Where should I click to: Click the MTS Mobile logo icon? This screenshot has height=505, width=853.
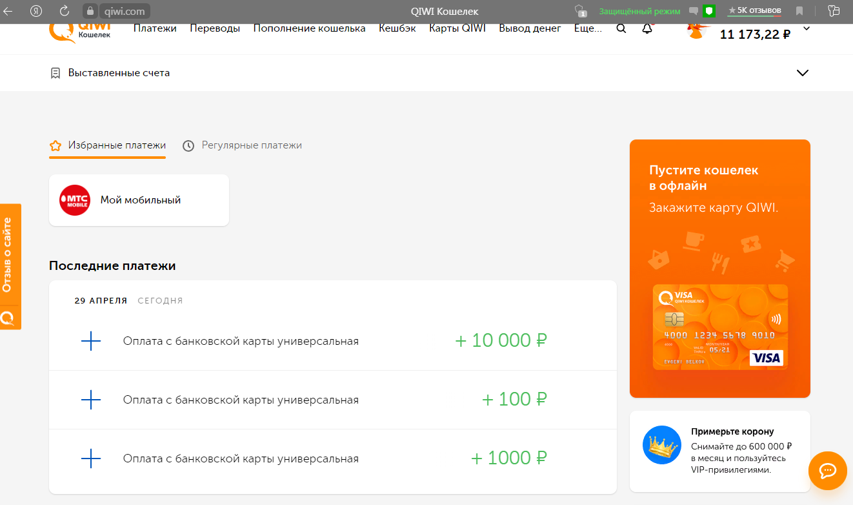[x=75, y=200]
